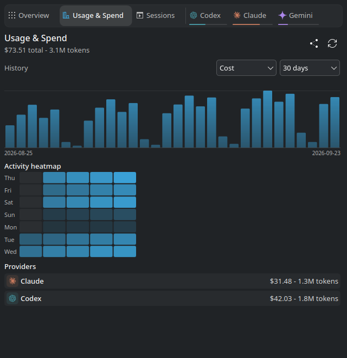Select the Usage & Spend tab
Screen dimensions: 347x358
coord(95,16)
